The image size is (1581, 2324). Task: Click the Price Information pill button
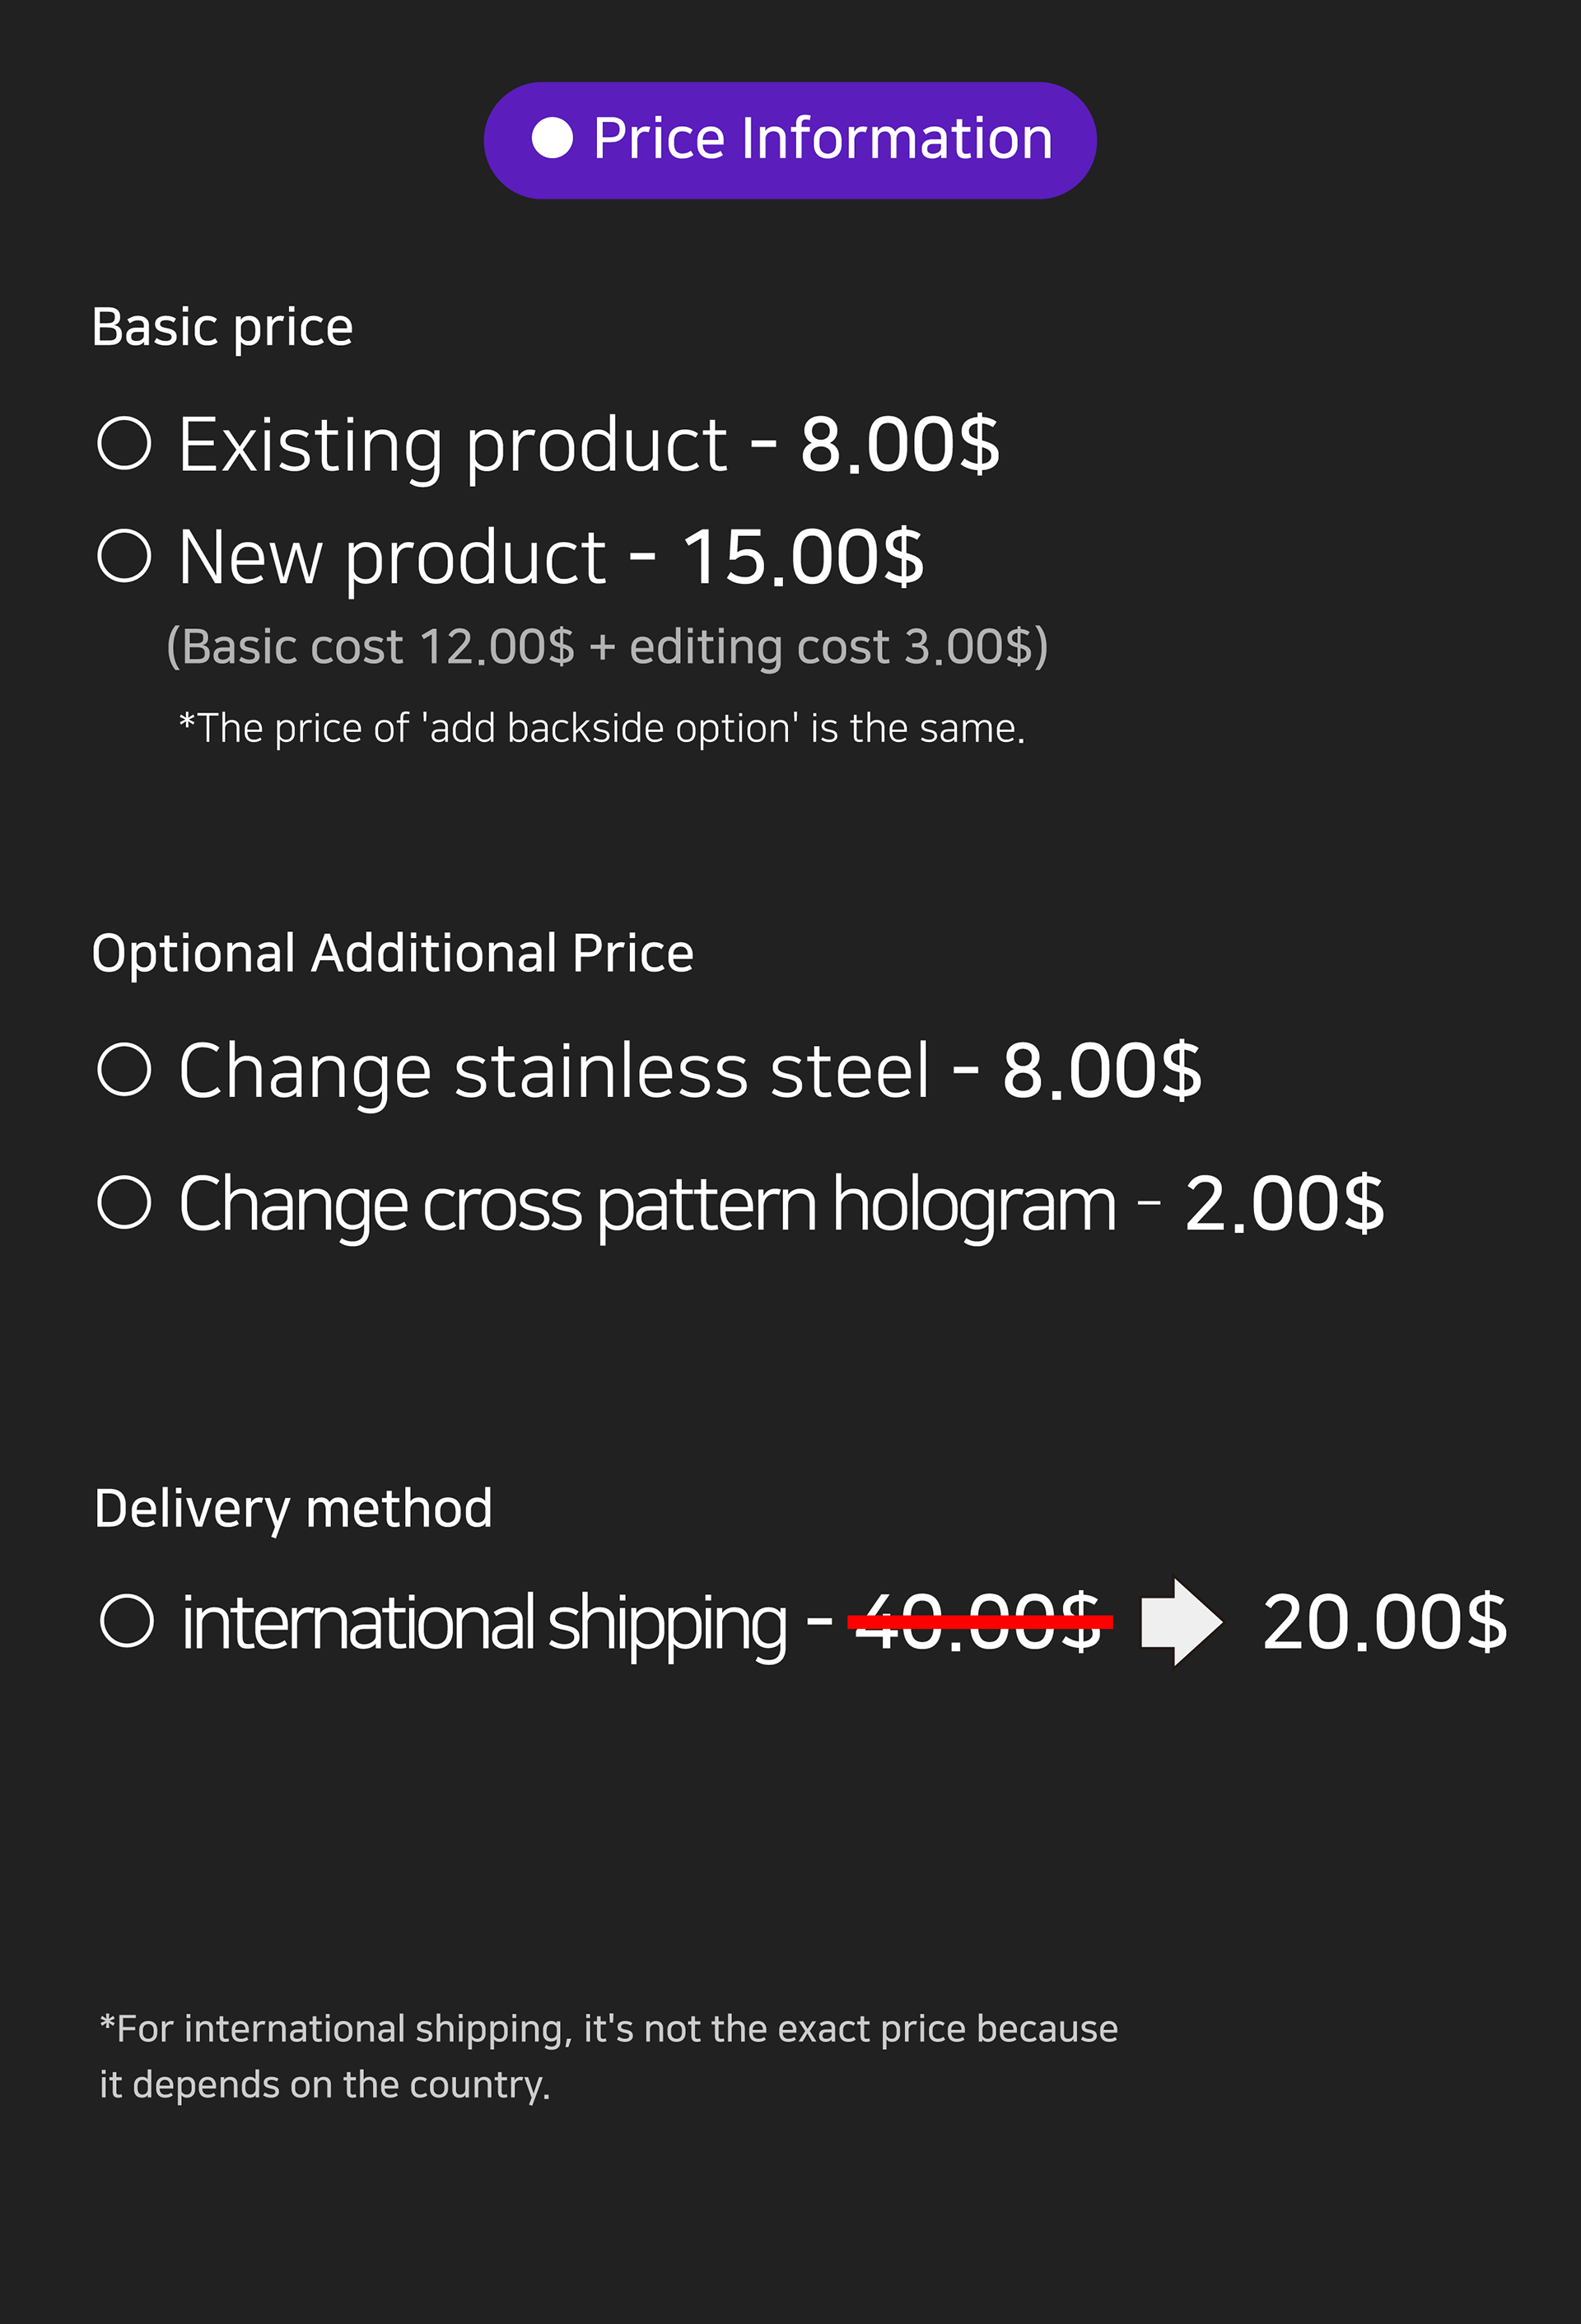pyautogui.click(x=790, y=140)
